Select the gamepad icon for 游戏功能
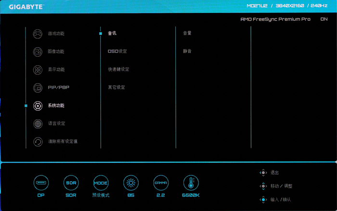 38,34
